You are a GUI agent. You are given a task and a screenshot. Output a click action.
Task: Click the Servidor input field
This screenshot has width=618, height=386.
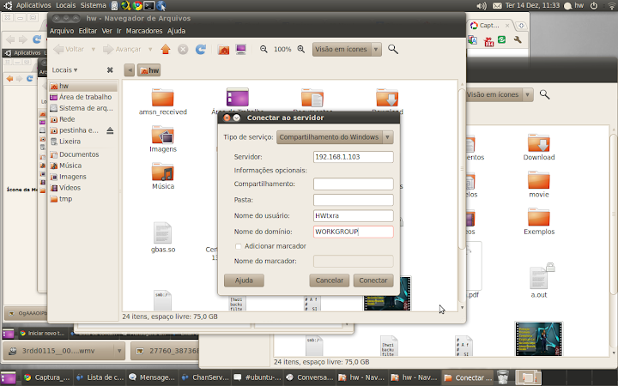(x=353, y=157)
